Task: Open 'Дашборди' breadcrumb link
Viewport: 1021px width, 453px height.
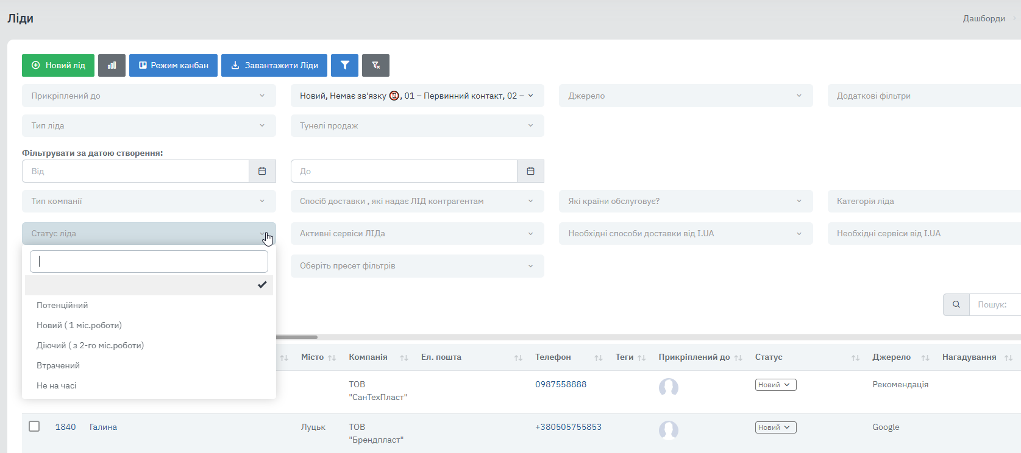Action: 984,18
